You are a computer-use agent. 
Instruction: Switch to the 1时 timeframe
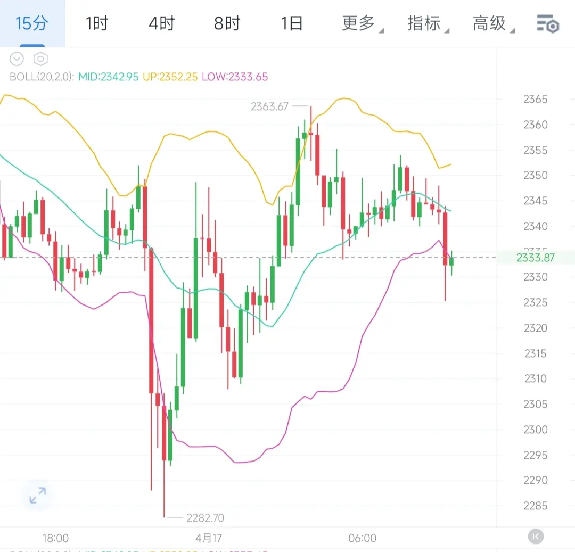click(x=97, y=23)
